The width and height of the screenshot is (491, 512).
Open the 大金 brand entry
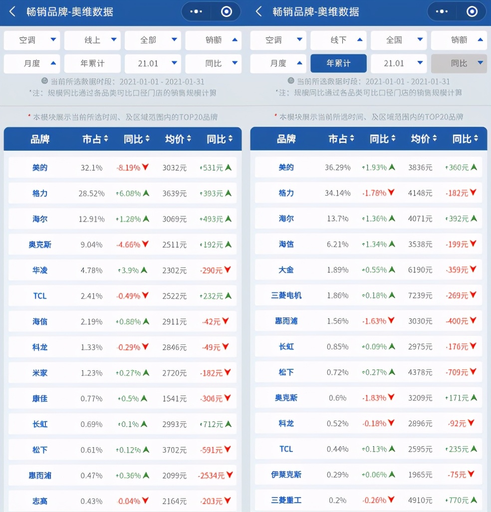286,270
